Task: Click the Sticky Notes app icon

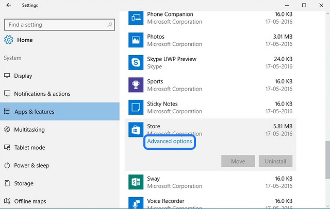Action: [x=136, y=108]
